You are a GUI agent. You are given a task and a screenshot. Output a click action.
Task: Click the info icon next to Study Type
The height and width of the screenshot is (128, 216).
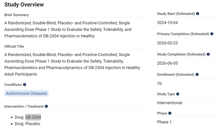click(x=178, y=94)
